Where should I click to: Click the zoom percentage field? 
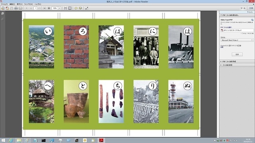tap(55, 8)
